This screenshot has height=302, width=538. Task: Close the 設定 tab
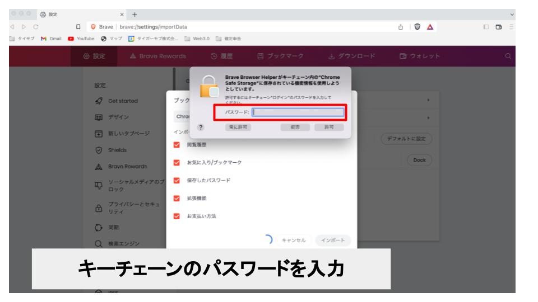(x=122, y=15)
